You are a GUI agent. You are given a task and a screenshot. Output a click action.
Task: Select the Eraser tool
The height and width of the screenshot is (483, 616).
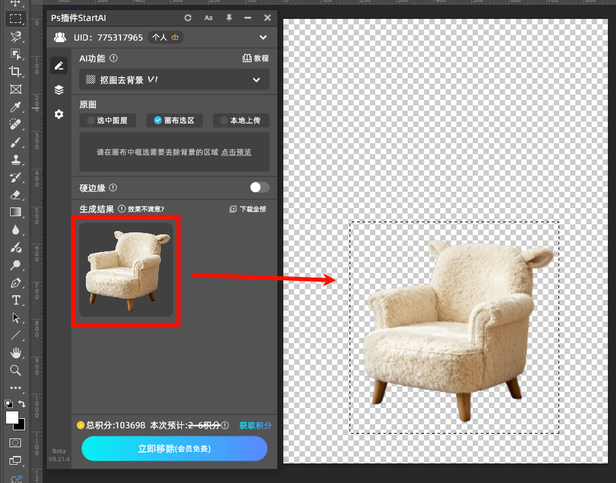pyautogui.click(x=16, y=195)
